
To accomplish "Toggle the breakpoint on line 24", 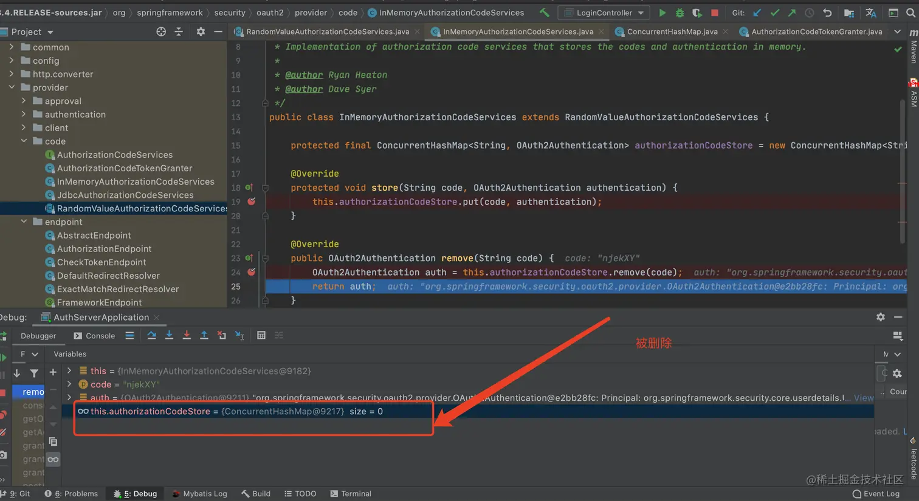I will tap(252, 272).
